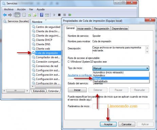Click gear icon of Cola de impresión
157x130 pixels.
(34, 53)
